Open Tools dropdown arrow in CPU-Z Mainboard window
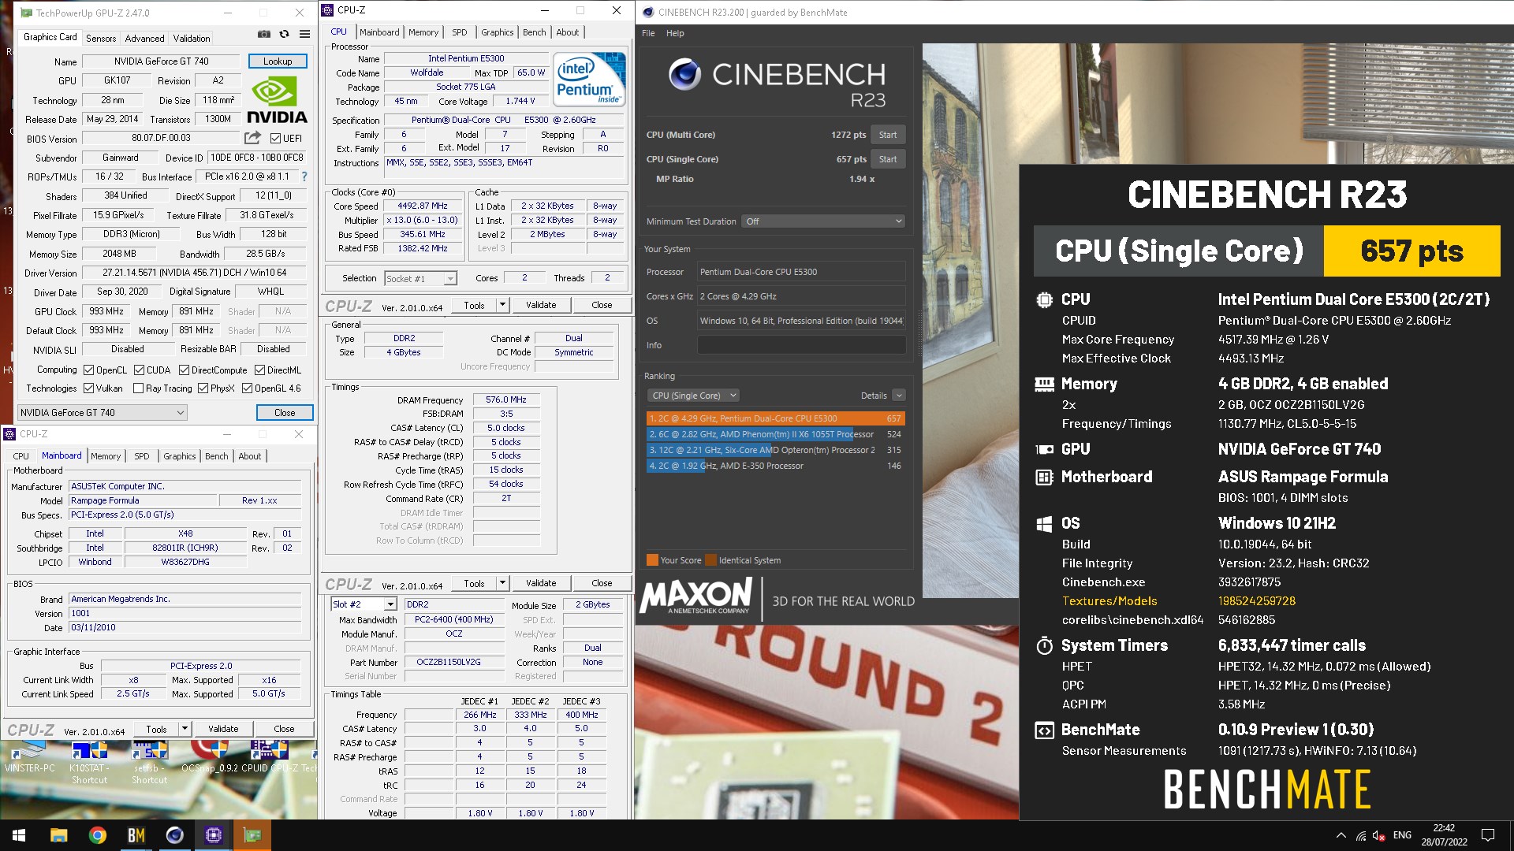This screenshot has height=851, width=1514. point(185,729)
